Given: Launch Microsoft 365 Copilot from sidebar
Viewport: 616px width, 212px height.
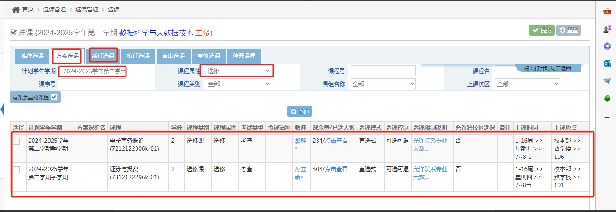Looking at the screenshot, I should coord(607,46).
